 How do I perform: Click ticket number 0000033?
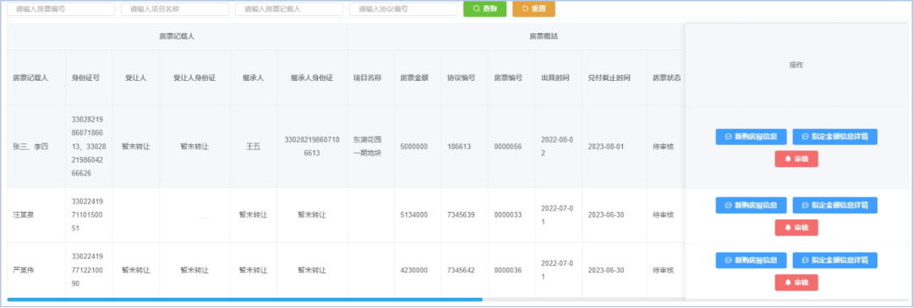[x=508, y=215]
